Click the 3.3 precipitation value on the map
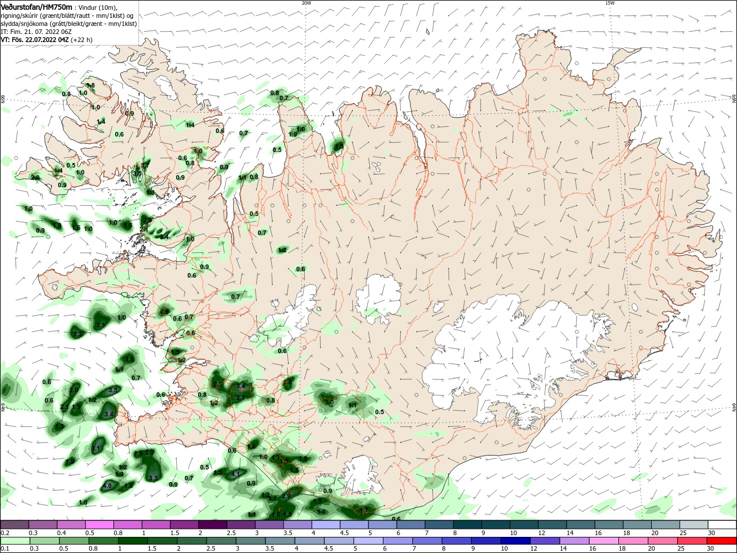Image resolution: width=737 pixels, height=553 pixels. click(x=153, y=478)
